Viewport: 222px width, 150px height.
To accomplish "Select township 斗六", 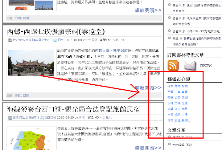I will (170, 86).
